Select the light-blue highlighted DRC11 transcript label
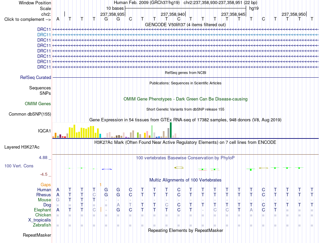This screenshot has width=319, height=243. (x=44, y=35)
